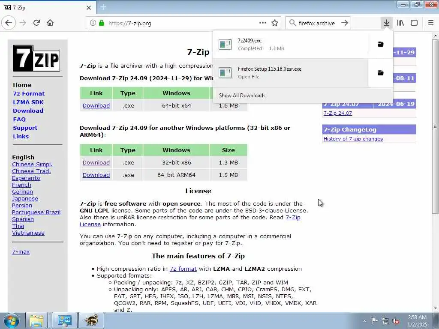Click the 7z2409.exe file icon in downloads

click(225, 44)
